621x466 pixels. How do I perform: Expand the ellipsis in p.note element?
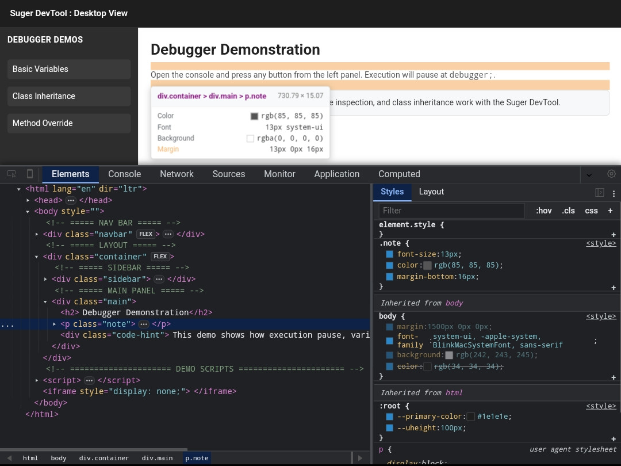coord(144,324)
